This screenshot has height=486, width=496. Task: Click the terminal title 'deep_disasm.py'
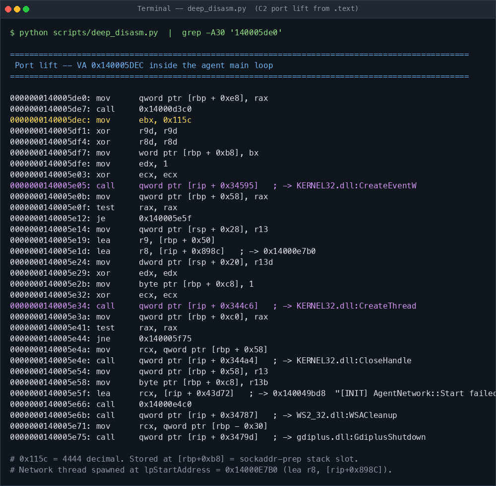[217, 8]
